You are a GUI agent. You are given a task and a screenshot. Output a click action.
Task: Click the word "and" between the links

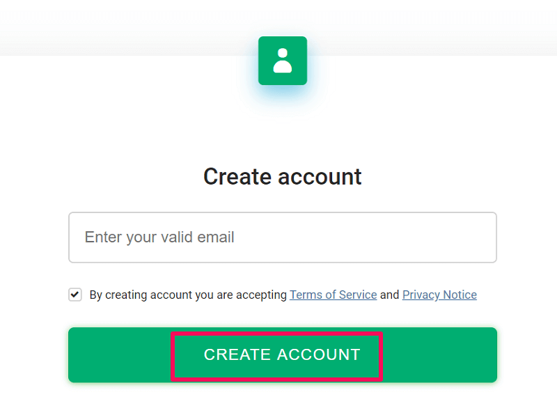point(390,295)
